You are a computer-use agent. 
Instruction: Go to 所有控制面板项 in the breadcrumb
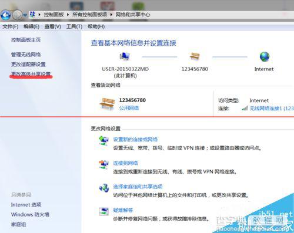click(90, 15)
